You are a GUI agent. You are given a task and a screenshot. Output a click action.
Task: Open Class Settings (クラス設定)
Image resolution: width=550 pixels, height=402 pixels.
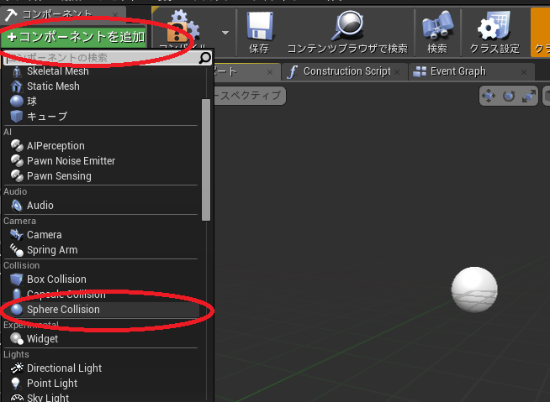pos(494,32)
